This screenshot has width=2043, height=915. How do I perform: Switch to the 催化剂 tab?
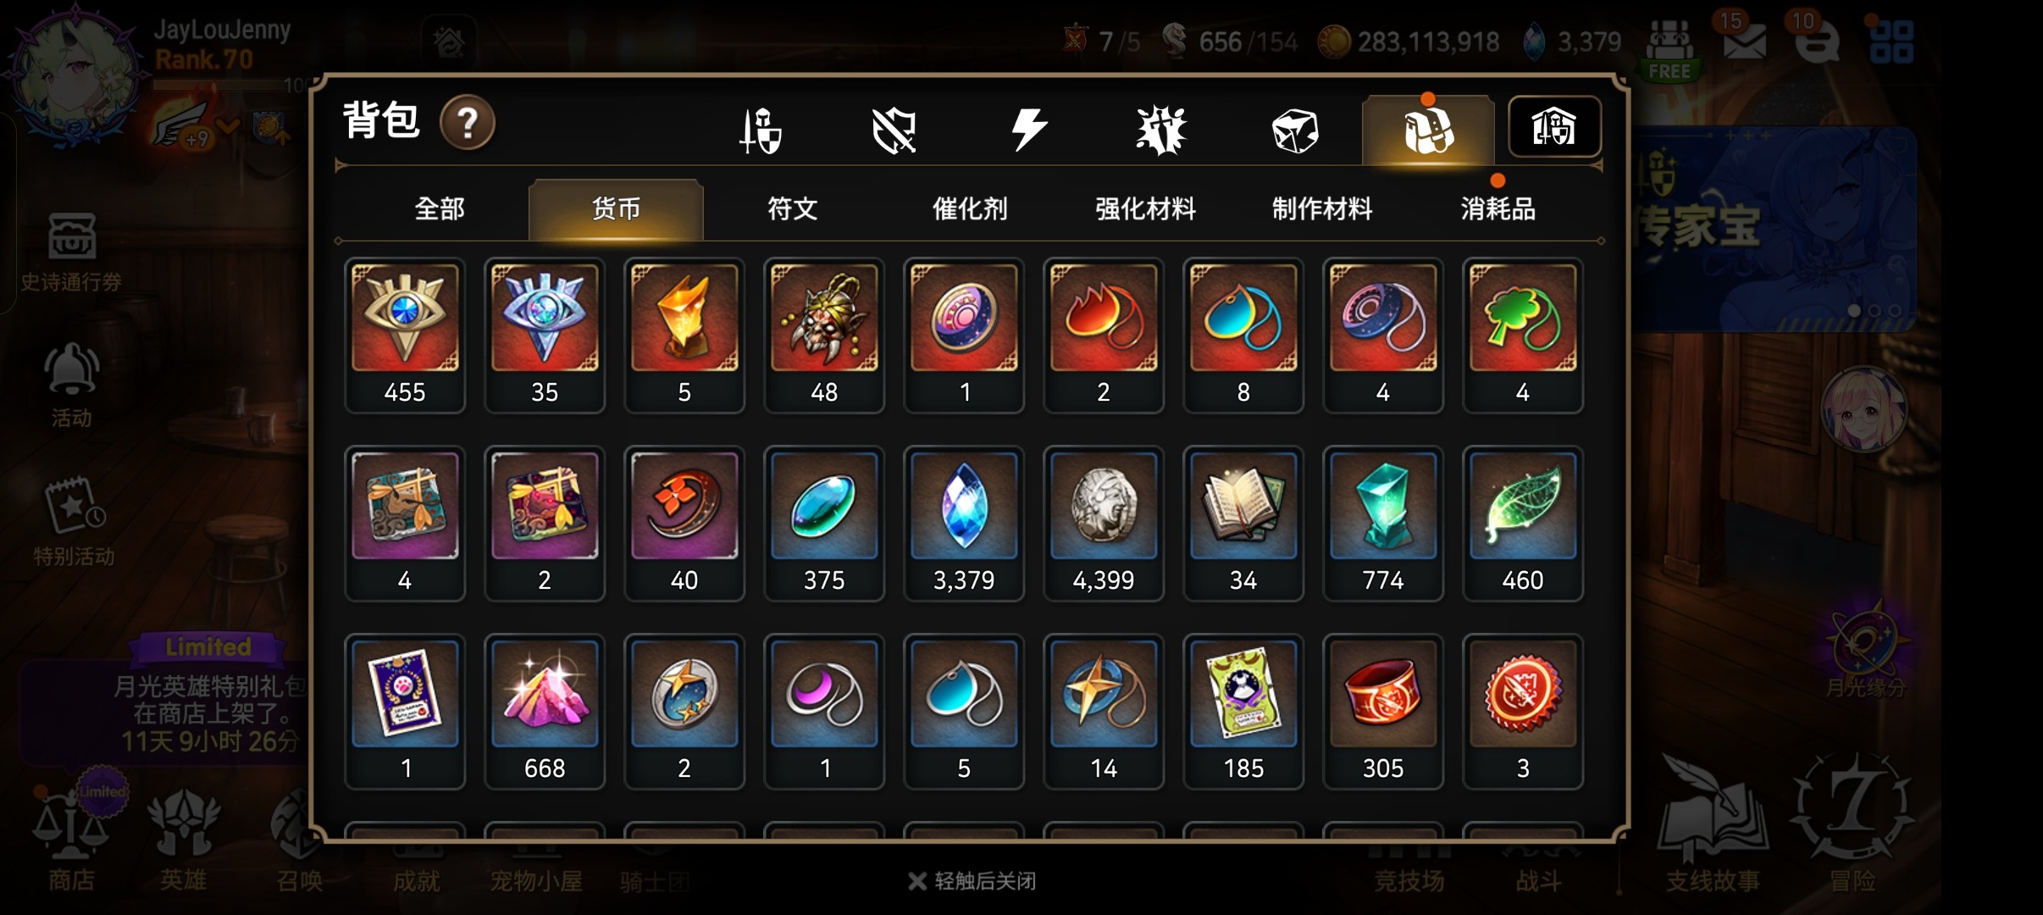970,208
